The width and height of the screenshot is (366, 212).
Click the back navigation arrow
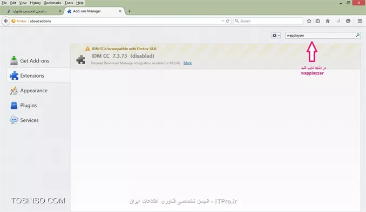coord(6,21)
